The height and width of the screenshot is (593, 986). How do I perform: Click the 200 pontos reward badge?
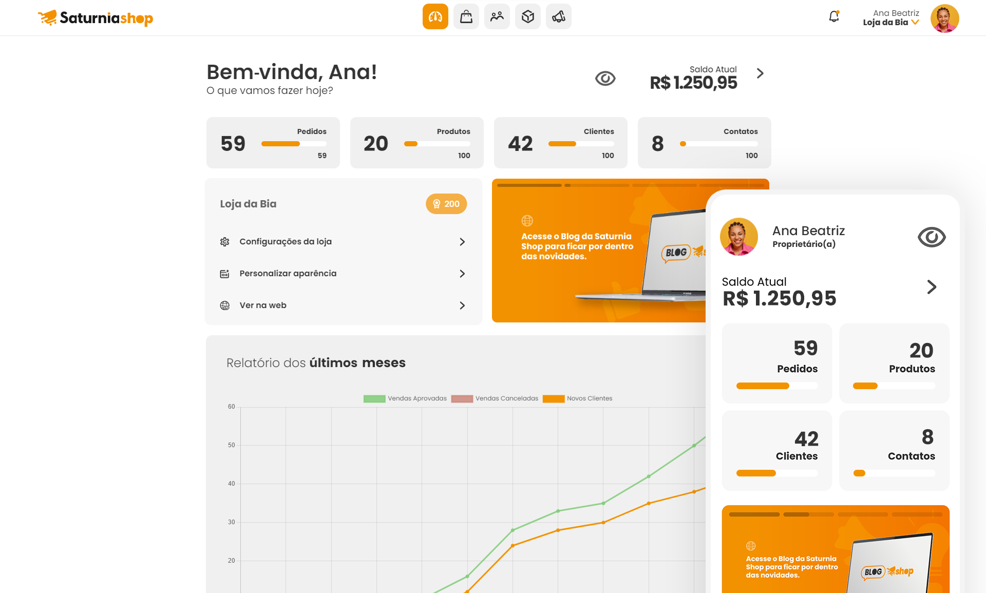click(x=445, y=203)
